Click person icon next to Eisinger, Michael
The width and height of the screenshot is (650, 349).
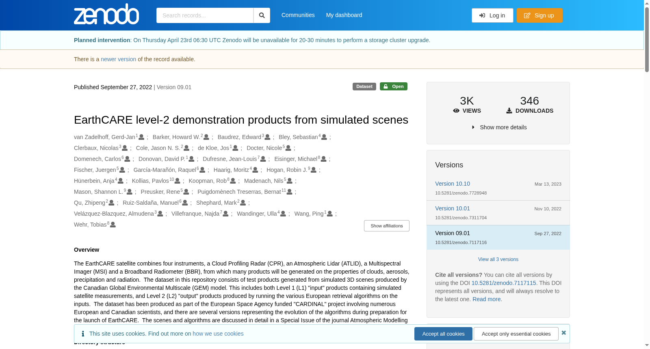click(323, 159)
